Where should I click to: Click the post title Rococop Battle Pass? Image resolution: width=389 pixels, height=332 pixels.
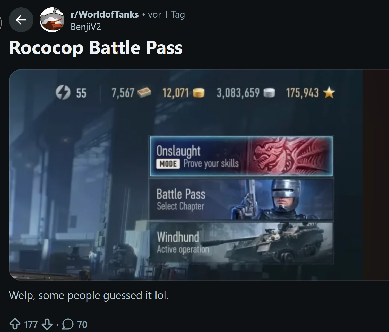96,48
